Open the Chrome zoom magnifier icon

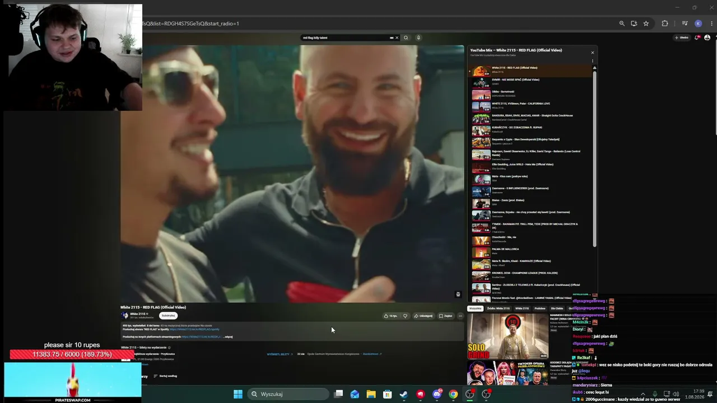coord(622,24)
